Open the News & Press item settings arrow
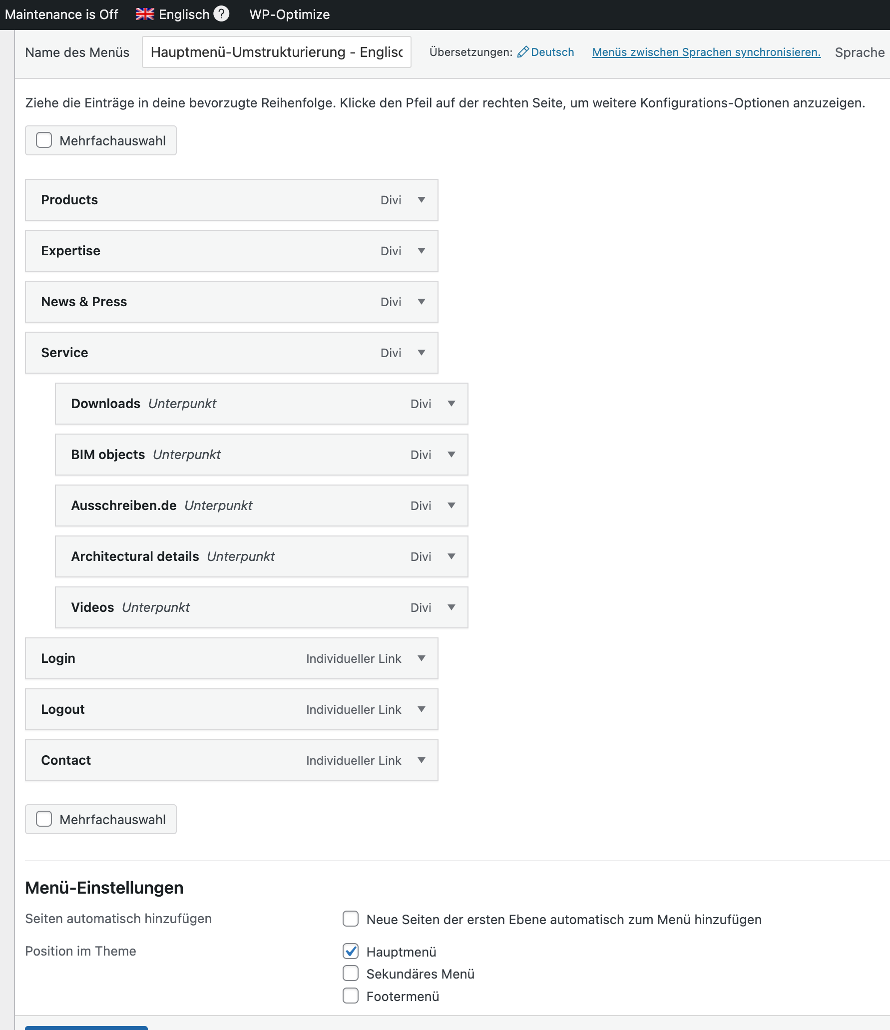 [x=422, y=302]
